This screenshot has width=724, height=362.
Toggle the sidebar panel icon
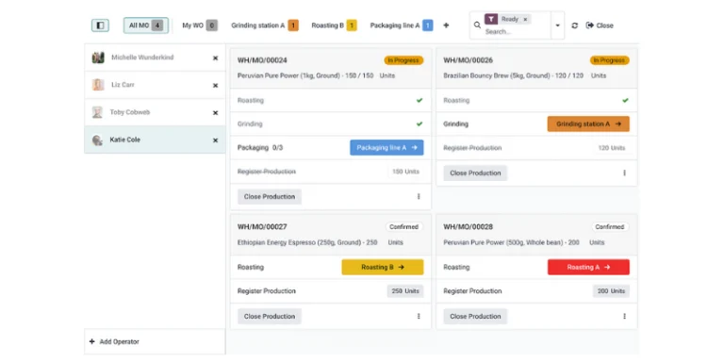pos(100,25)
